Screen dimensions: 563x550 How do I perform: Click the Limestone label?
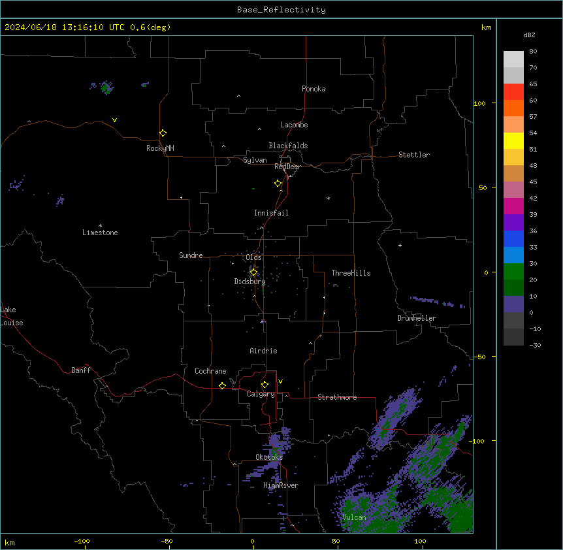100,233
